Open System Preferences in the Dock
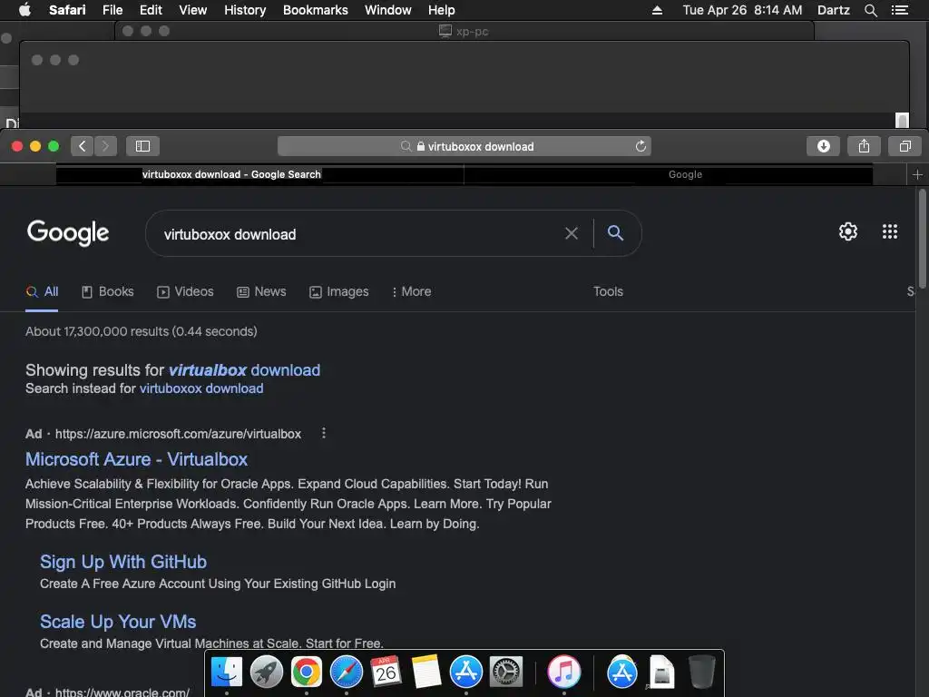 coord(506,672)
